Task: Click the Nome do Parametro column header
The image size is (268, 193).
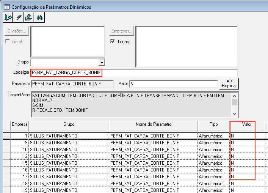Action: [153, 126]
